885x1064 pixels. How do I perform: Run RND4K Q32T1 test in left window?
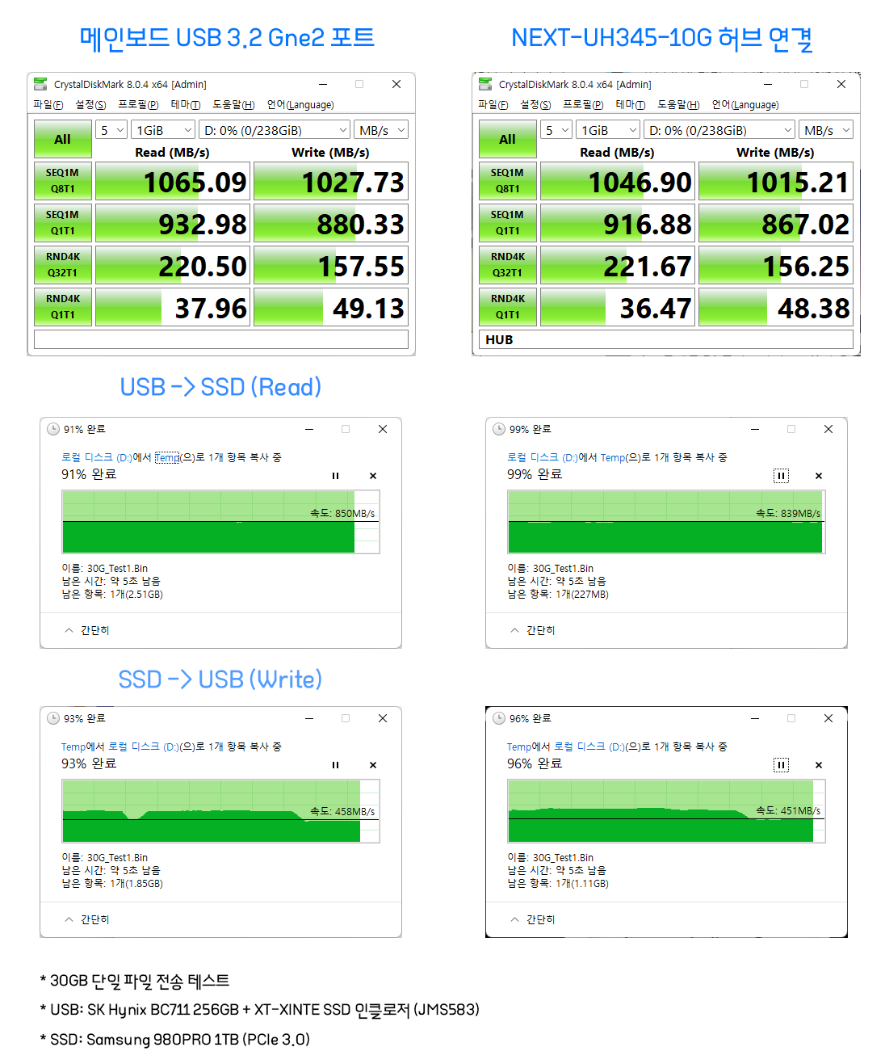tap(62, 265)
